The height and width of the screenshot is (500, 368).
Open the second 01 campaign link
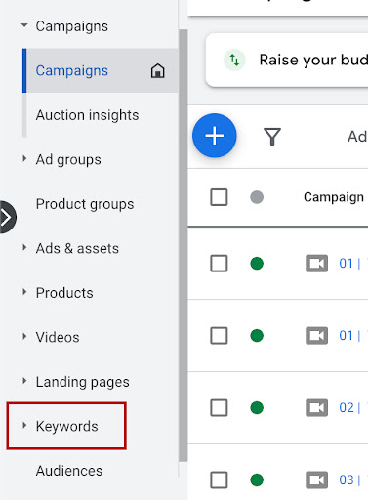click(349, 335)
